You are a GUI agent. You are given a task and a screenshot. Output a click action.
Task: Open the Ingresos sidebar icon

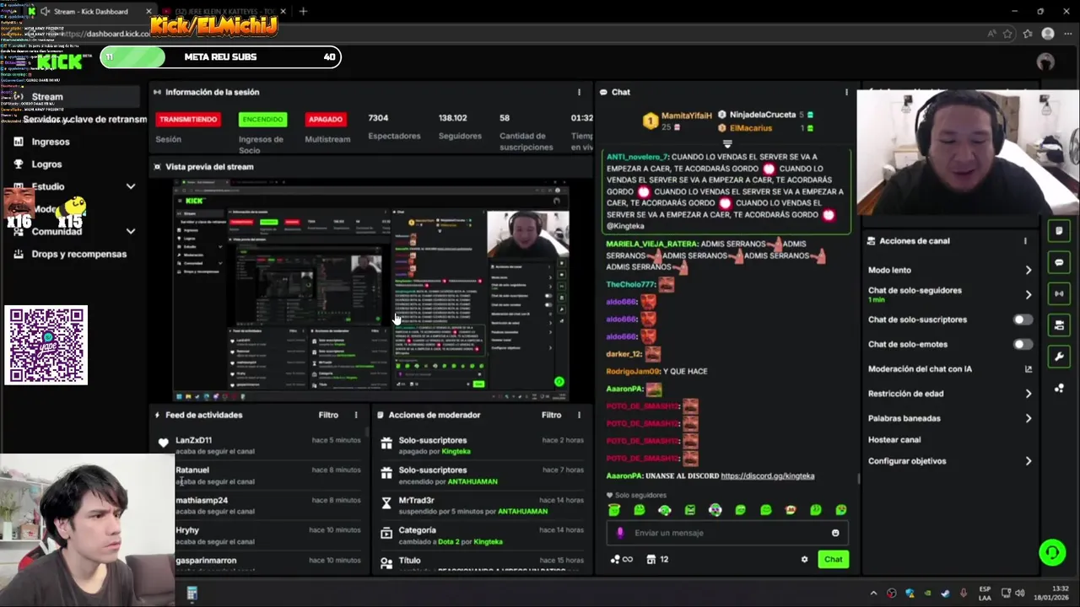pyautogui.click(x=19, y=142)
